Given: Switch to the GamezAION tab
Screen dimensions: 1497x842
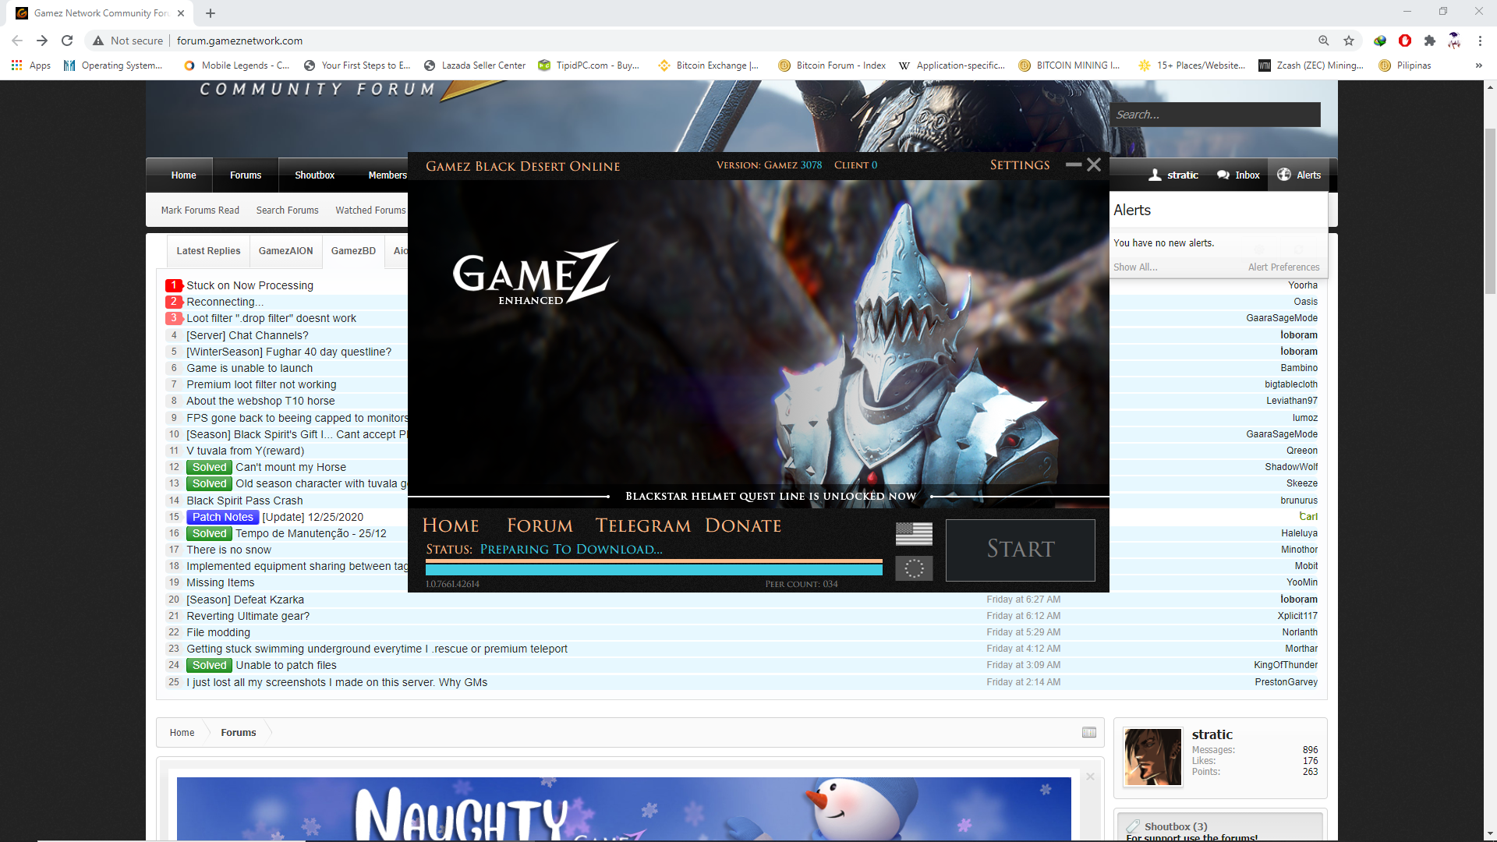Looking at the screenshot, I should (x=285, y=251).
